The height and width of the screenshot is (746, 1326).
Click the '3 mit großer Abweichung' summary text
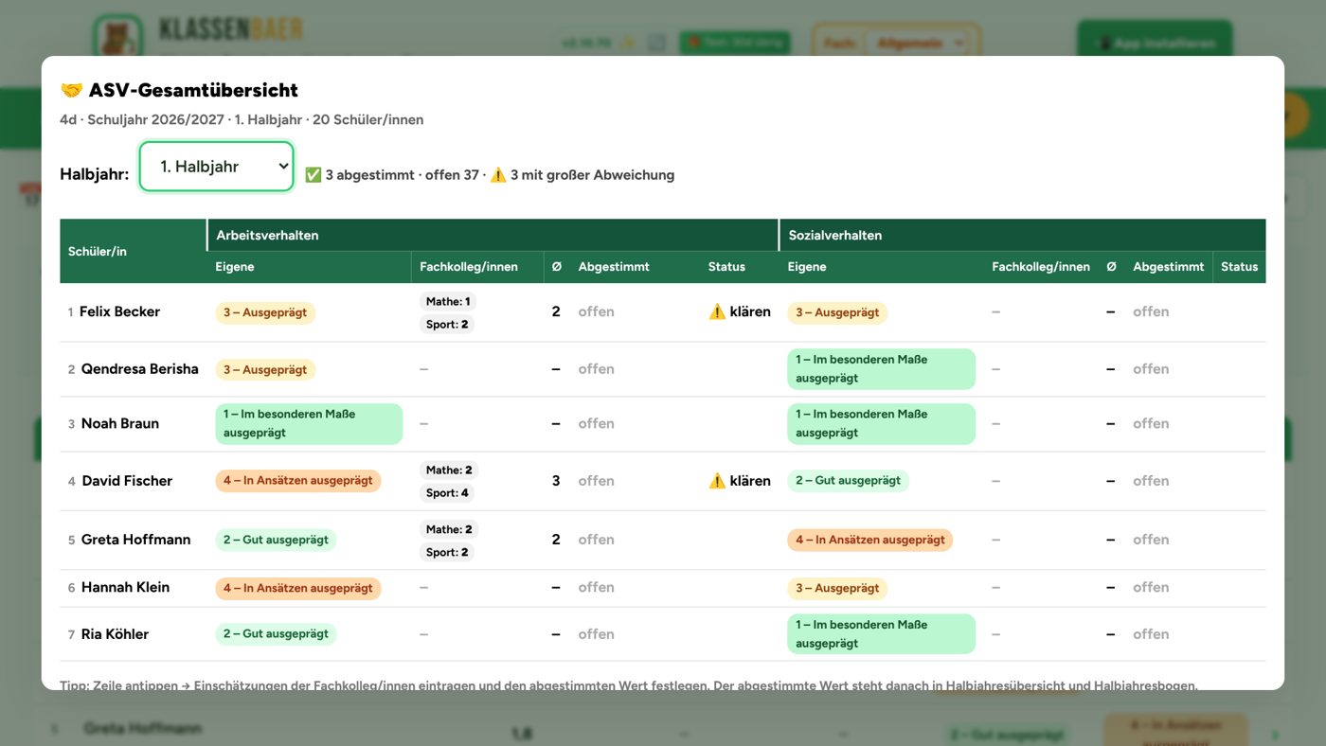click(592, 175)
